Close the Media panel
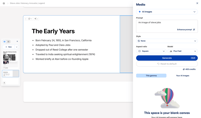This screenshot has height=118, width=201. 197,3
